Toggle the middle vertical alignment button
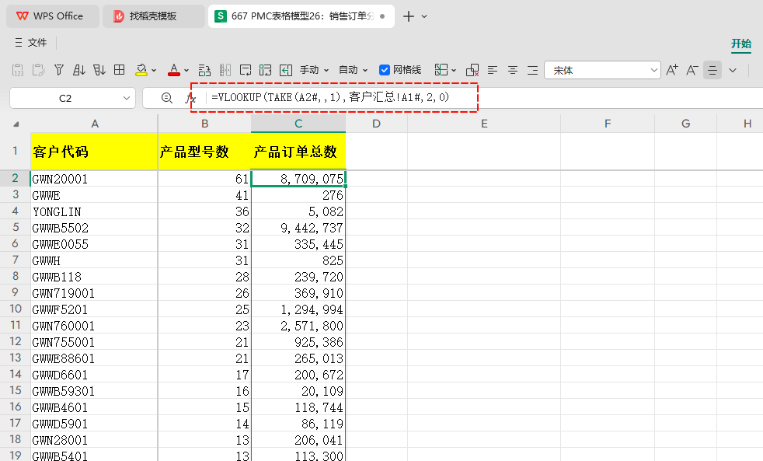The width and height of the screenshot is (763, 461). (x=712, y=70)
